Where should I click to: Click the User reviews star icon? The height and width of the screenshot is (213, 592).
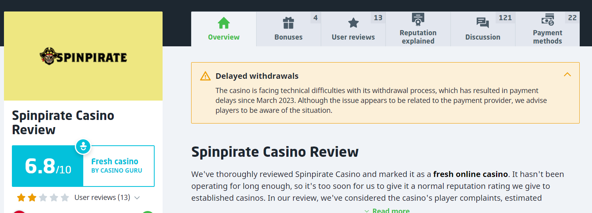pos(353,23)
